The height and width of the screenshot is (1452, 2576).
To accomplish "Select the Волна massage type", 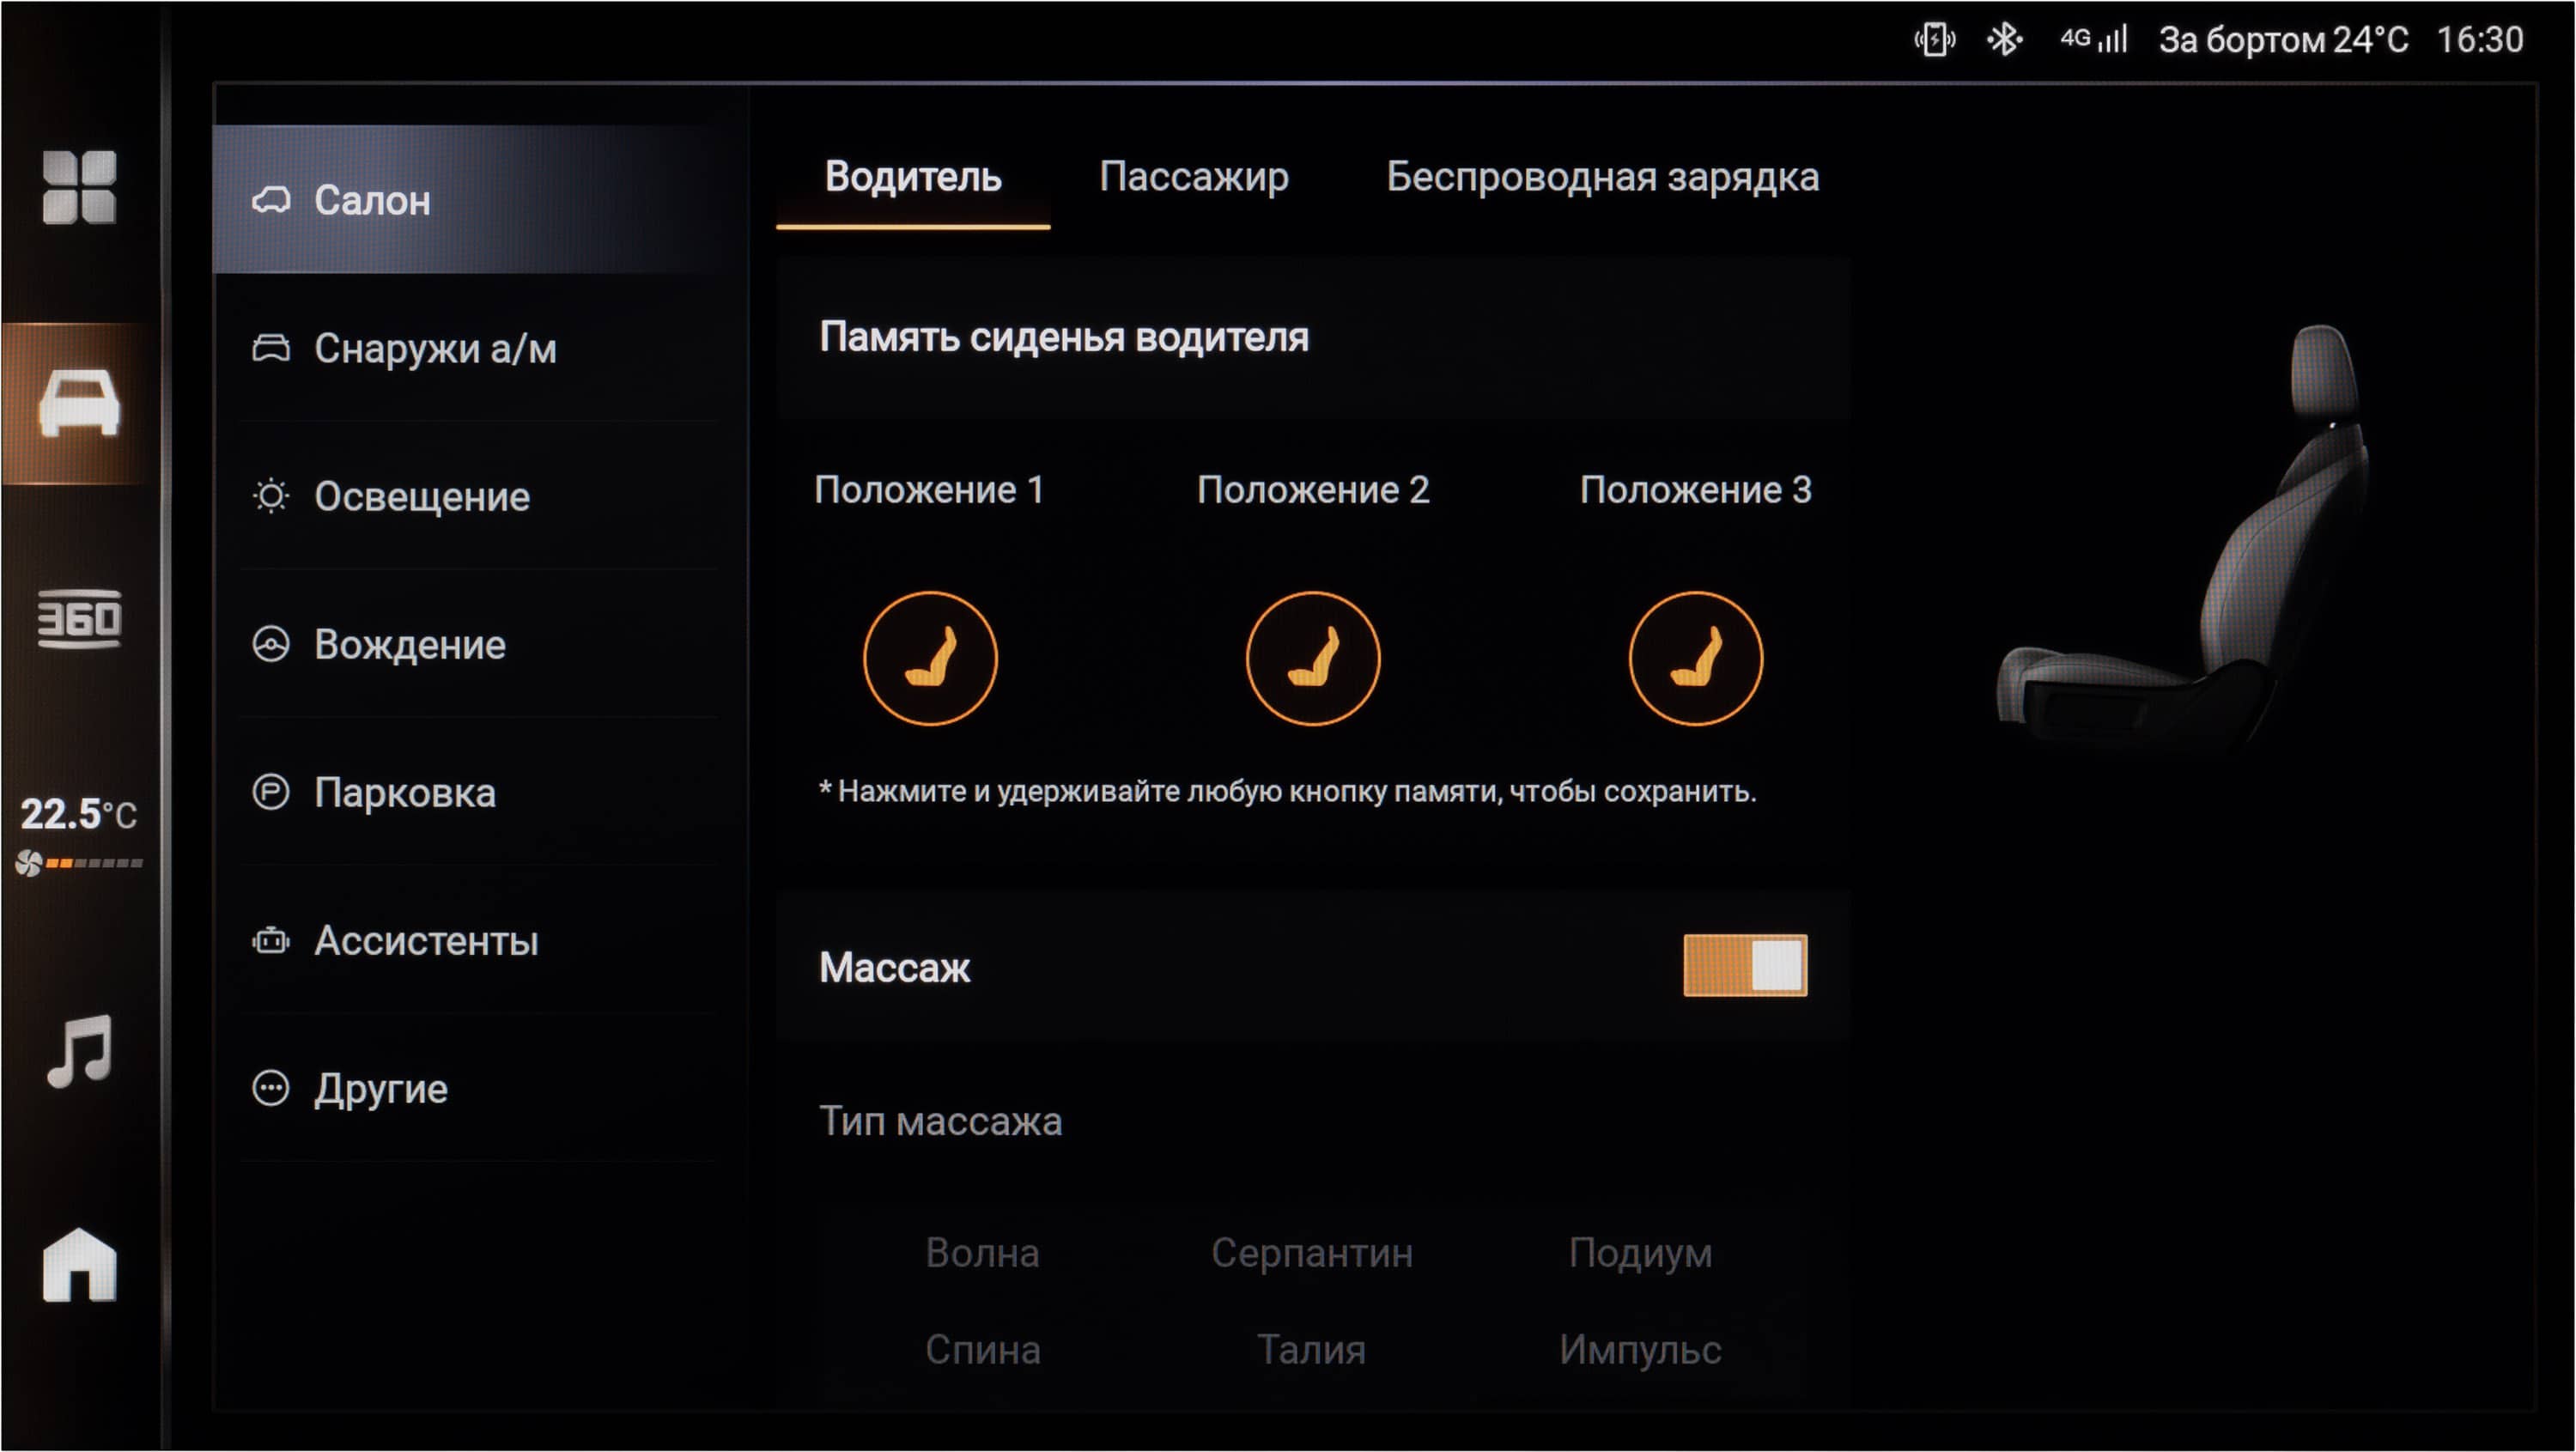I will [x=982, y=1253].
